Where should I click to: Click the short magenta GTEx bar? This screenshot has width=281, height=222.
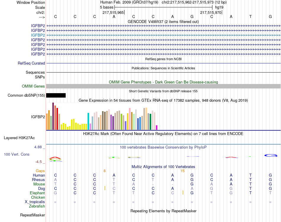[157, 128]
